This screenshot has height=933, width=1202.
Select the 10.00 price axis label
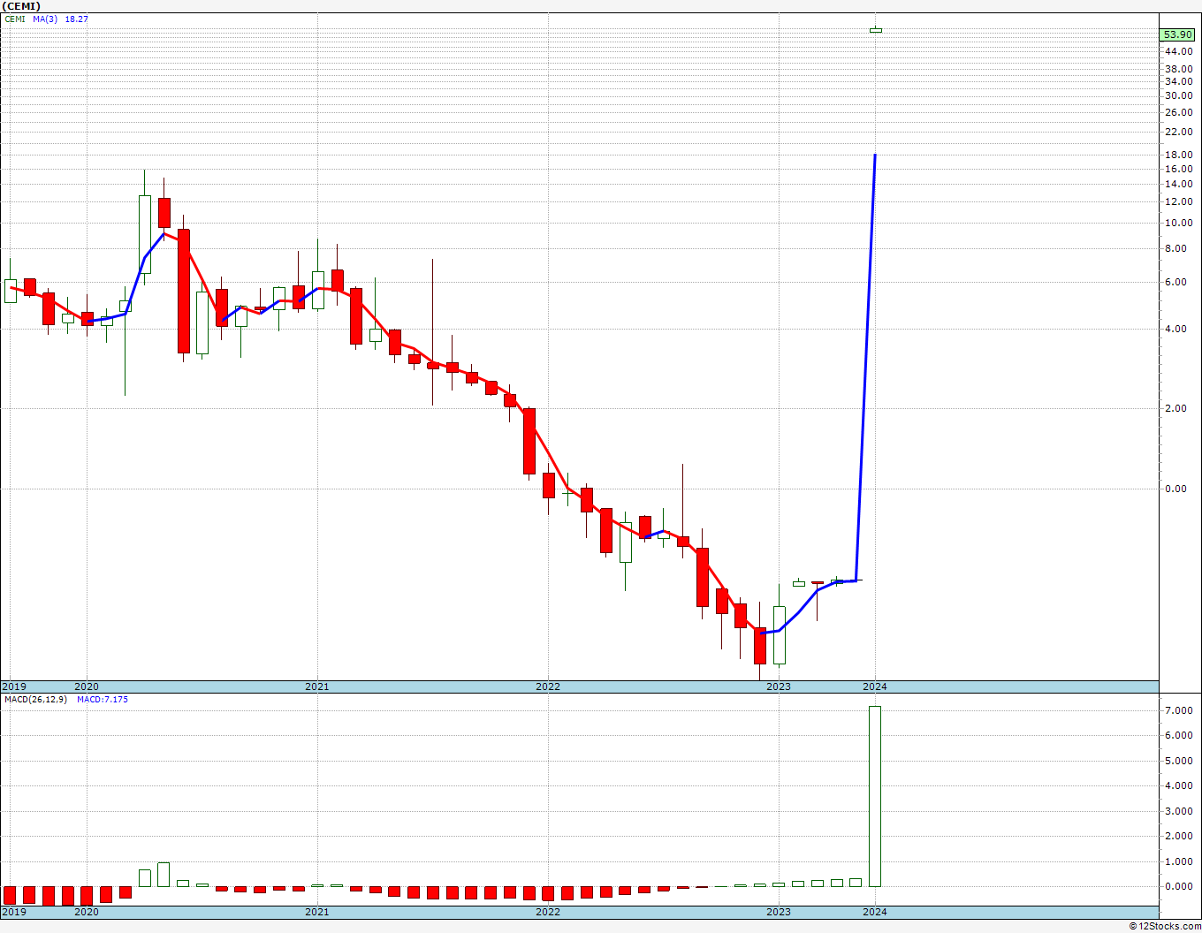(1179, 223)
